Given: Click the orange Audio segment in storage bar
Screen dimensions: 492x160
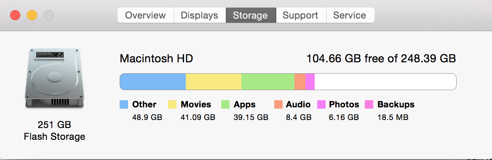Looking at the screenshot, I should tap(300, 82).
